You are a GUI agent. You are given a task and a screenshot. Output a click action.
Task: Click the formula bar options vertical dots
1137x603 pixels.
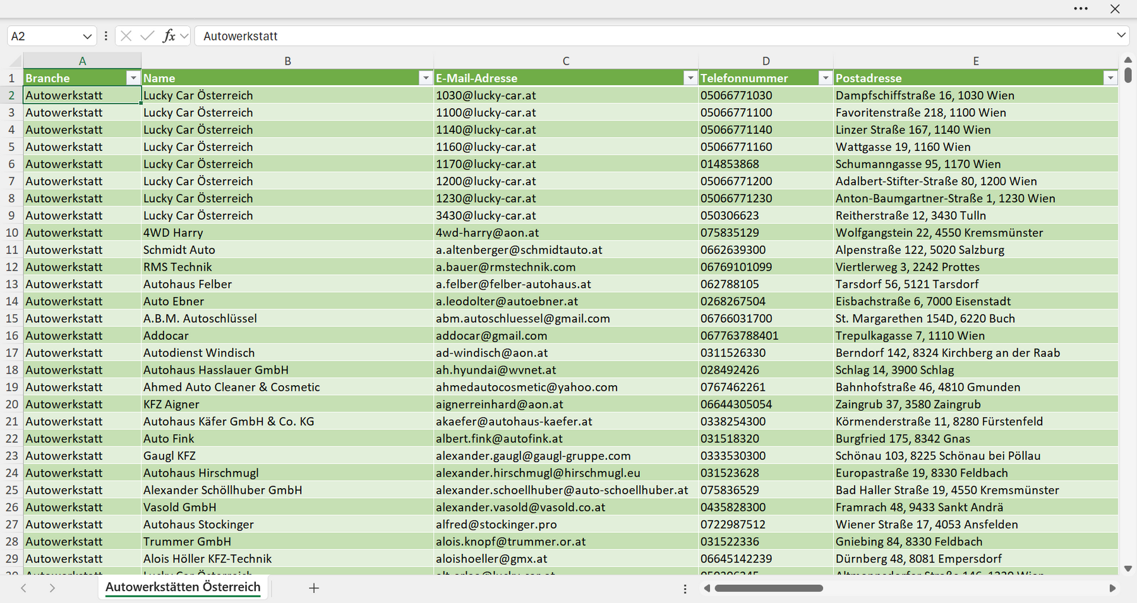[105, 36]
